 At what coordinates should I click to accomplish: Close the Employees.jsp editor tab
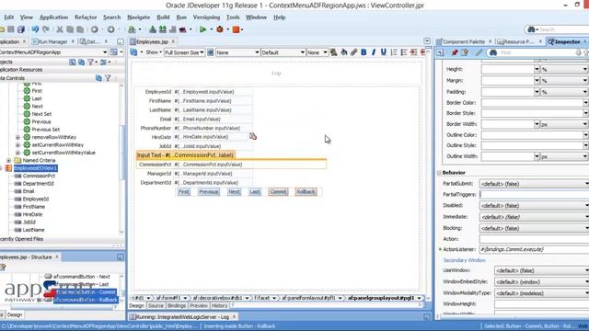coord(173,41)
